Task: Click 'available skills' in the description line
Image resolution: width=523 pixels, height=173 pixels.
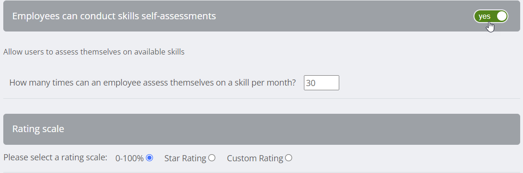Action: [159, 52]
